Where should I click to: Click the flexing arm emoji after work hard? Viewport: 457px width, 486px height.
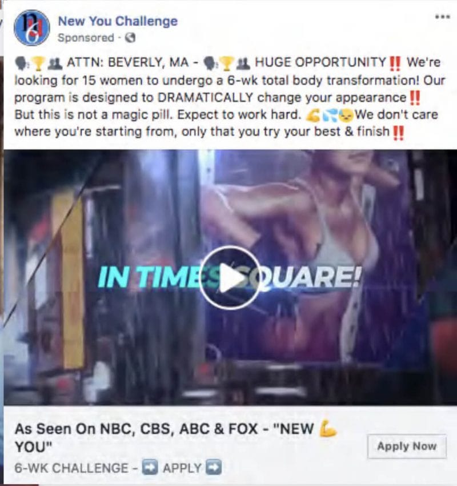pyautogui.click(x=312, y=115)
